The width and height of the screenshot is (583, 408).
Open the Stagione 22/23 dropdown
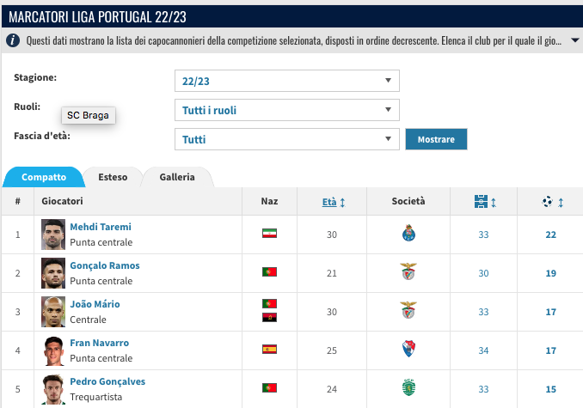287,81
